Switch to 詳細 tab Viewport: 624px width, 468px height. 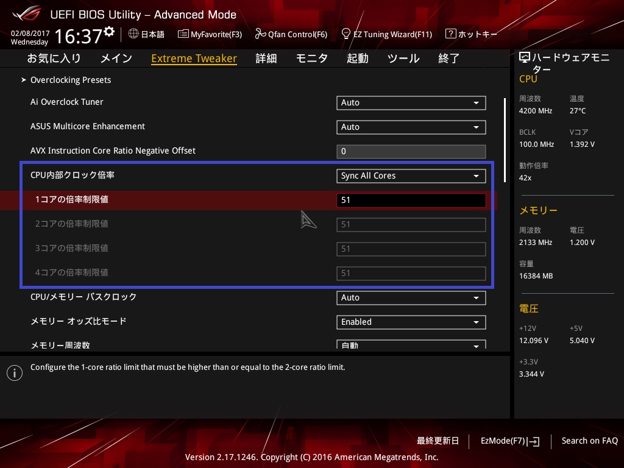point(266,58)
